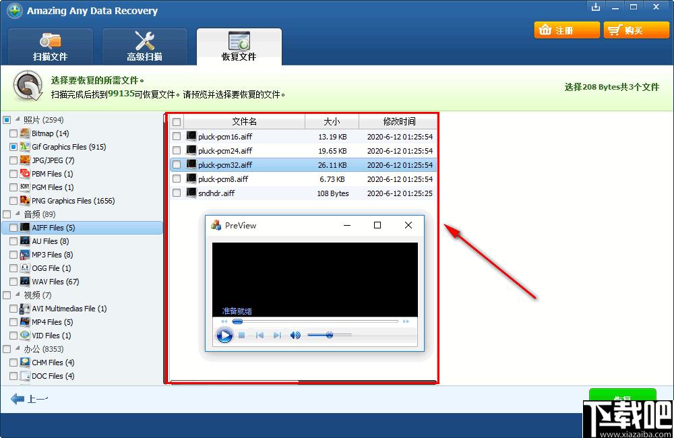This screenshot has height=438, width=674.
Task: Stop playback in the PreView player
Action: pyautogui.click(x=241, y=336)
